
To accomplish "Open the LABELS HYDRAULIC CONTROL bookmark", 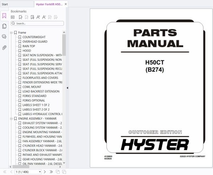I will (x=42, y=114).
